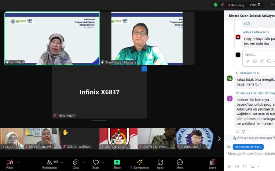Click the Reply field under Adzra's message
The width and height of the screenshot is (275, 171).
[258, 54]
